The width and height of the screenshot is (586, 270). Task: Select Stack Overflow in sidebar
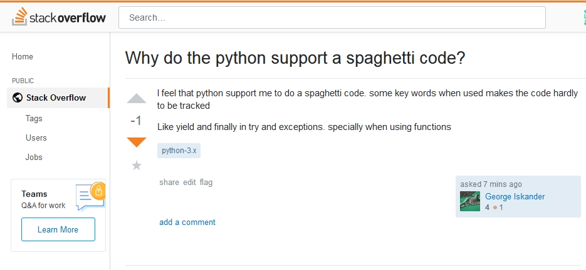(x=56, y=97)
